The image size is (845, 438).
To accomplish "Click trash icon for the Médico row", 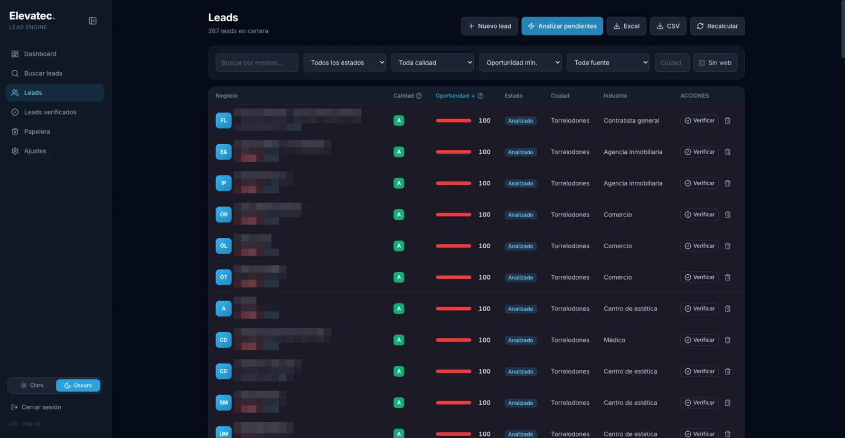I will (x=727, y=340).
